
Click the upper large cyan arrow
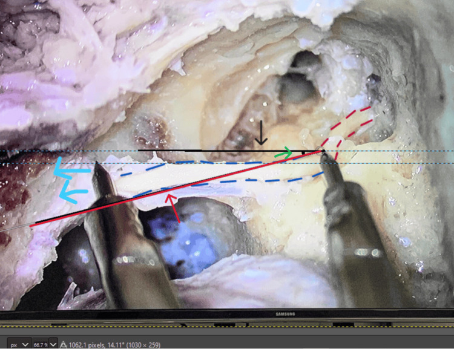(71, 172)
